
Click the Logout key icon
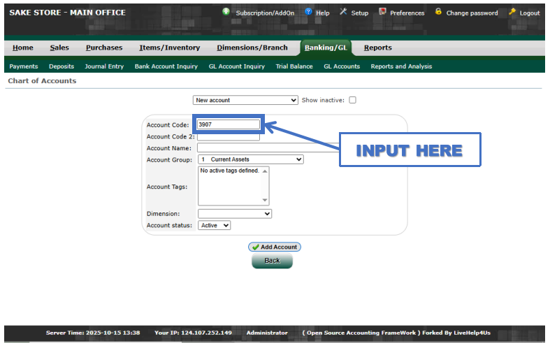[x=512, y=12]
